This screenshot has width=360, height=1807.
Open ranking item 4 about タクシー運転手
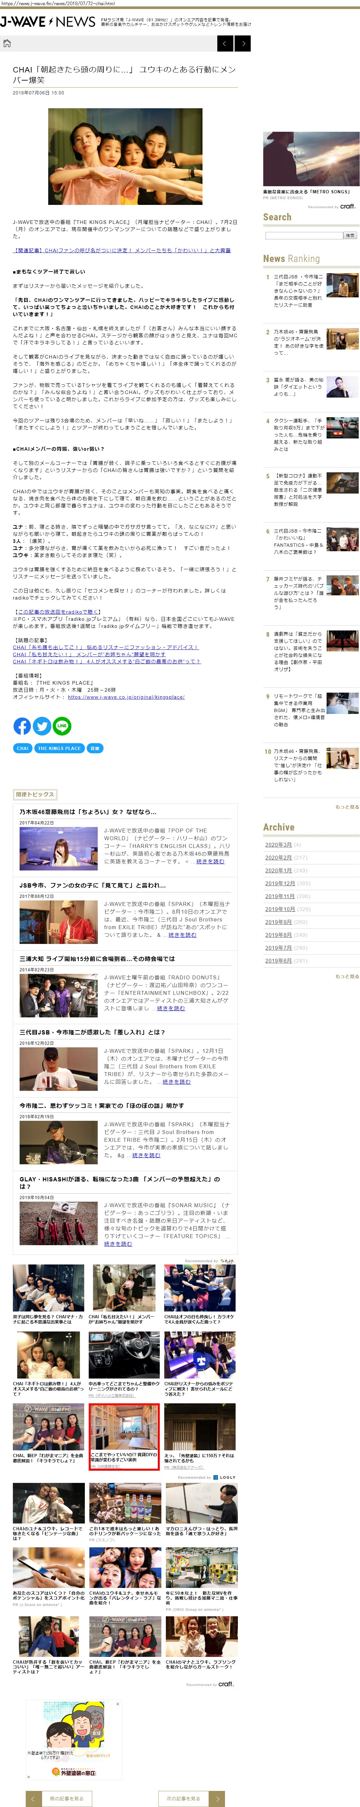pyautogui.click(x=311, y=434)
